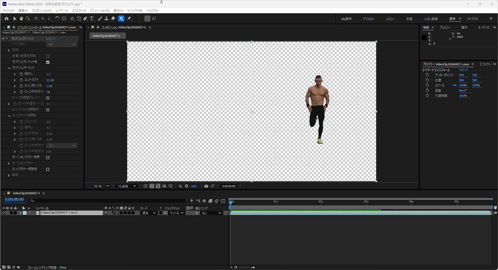Open the 通常 blending mode dropdown
This screenshot has height=270, width=498.
pyautogui.click(x=149, y=213)
